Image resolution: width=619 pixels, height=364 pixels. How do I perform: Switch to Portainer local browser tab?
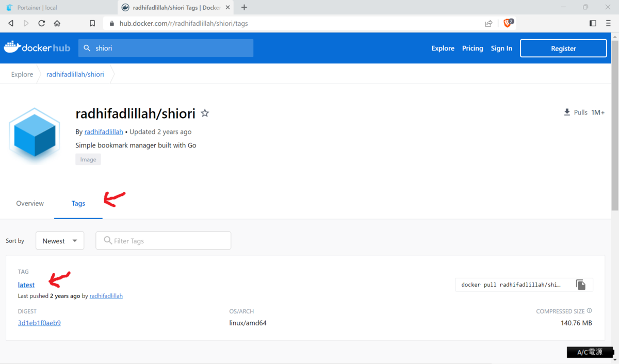pos(58,7)
